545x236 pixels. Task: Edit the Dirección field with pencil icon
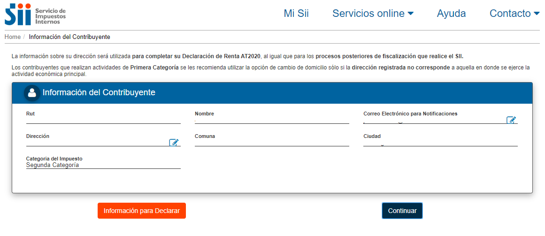pos(174,143)
